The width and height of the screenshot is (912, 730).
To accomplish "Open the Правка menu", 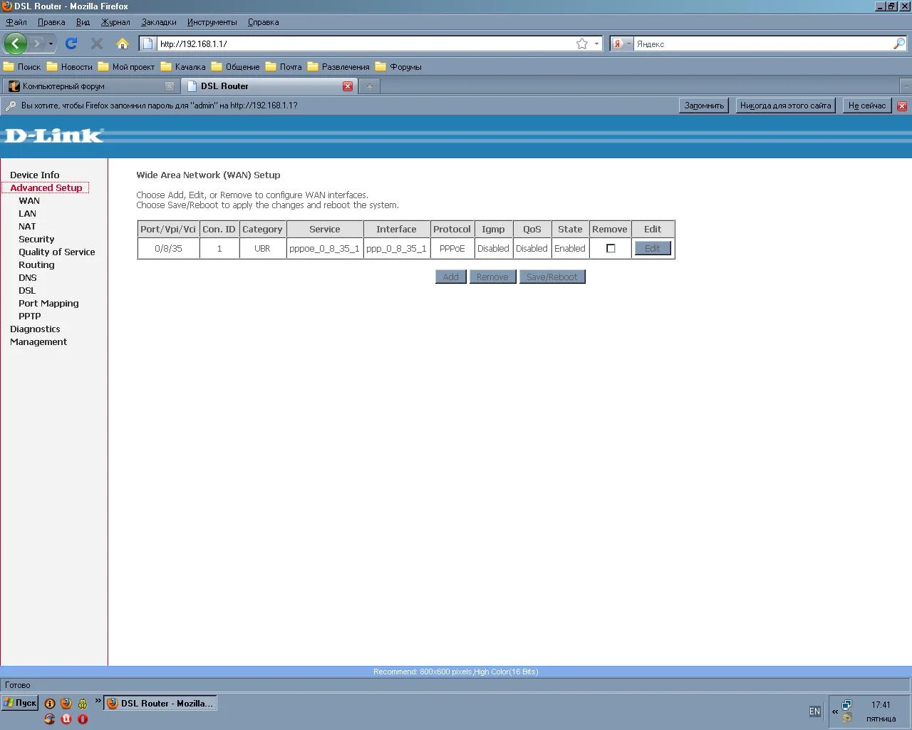I will [x=51, y=22].
